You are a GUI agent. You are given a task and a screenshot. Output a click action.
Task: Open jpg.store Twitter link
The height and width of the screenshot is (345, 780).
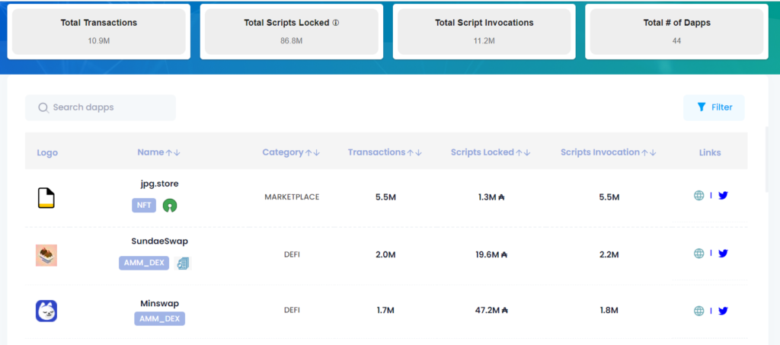click(724, 196)
